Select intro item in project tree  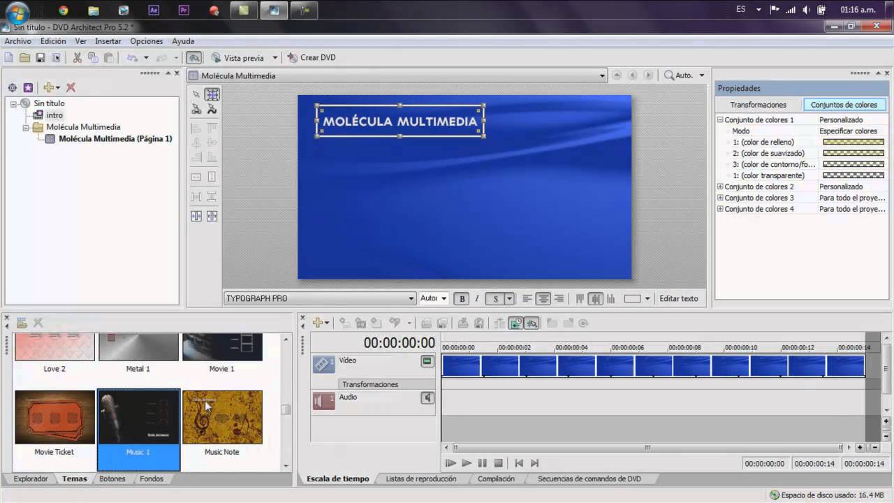(x=54, y=115)
